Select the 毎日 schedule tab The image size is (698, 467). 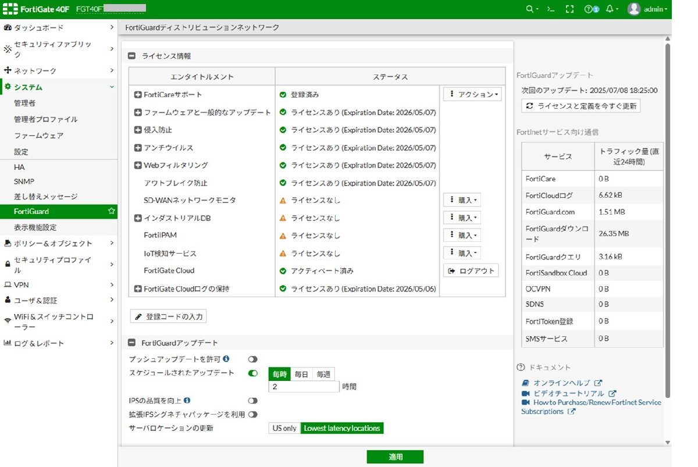pyautogui.click(x=301, y=375)
